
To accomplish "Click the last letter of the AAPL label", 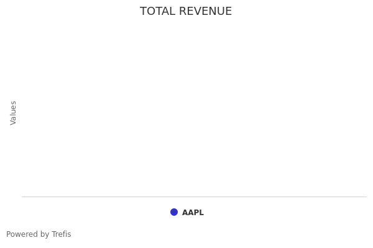I will pos(201,213).
